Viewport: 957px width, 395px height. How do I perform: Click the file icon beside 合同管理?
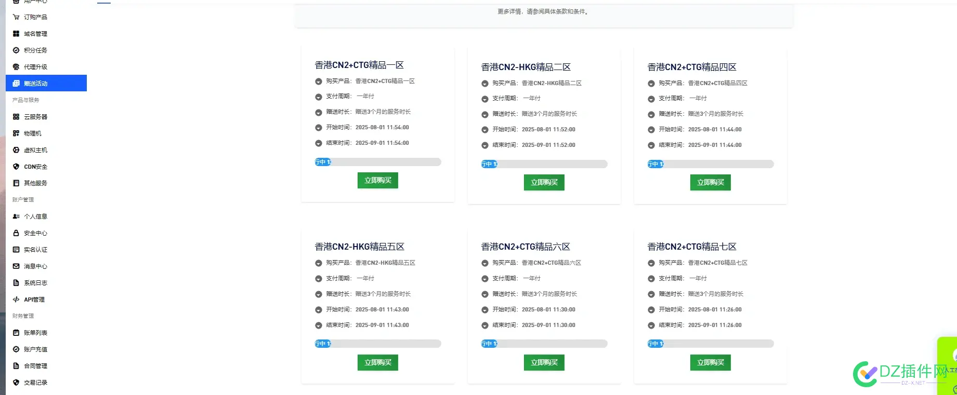click(x=16, y=366)
